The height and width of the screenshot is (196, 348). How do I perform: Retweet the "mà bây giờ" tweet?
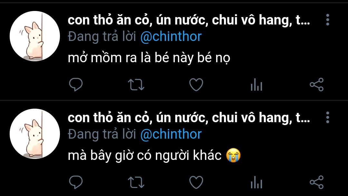click(x=136, y=183)
